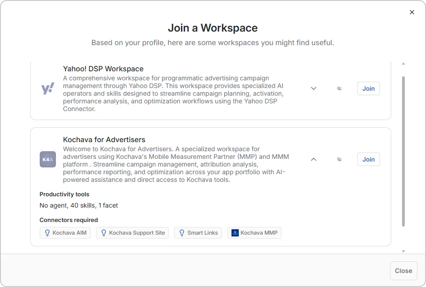This screenshot has width=426, height=287.
Task: Collapse the Kochava for Advertisers details
Action: click(314, 159)
